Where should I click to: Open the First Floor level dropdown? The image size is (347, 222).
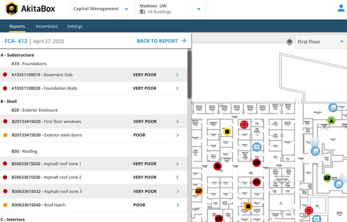320,42
